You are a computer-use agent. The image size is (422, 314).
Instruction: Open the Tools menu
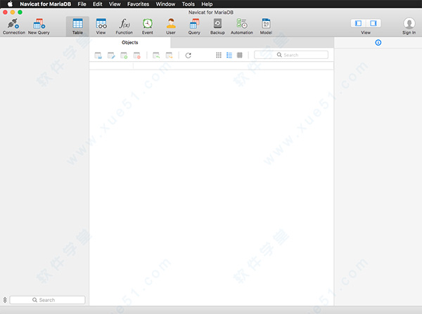188,4
